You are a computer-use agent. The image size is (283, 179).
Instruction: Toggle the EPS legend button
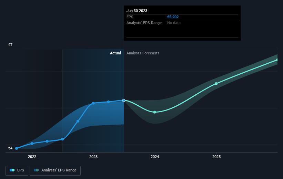pos(17,170)
